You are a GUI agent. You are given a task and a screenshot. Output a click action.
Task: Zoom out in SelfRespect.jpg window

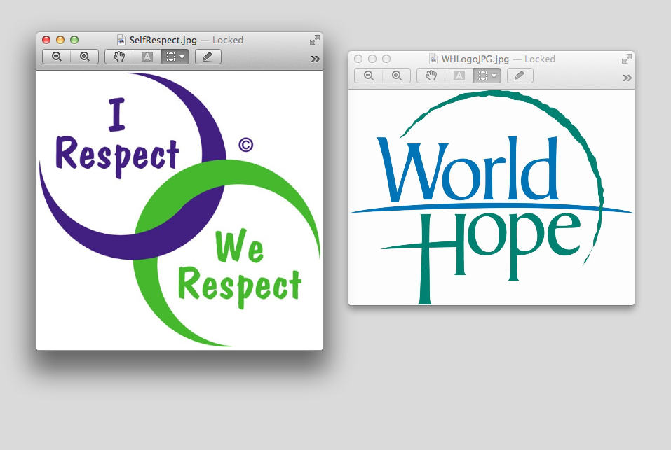coord(57,57)
